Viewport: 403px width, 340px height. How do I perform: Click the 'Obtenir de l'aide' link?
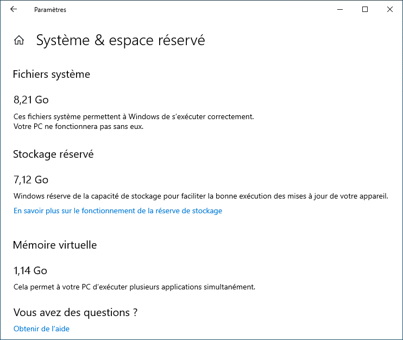[41, 329]
